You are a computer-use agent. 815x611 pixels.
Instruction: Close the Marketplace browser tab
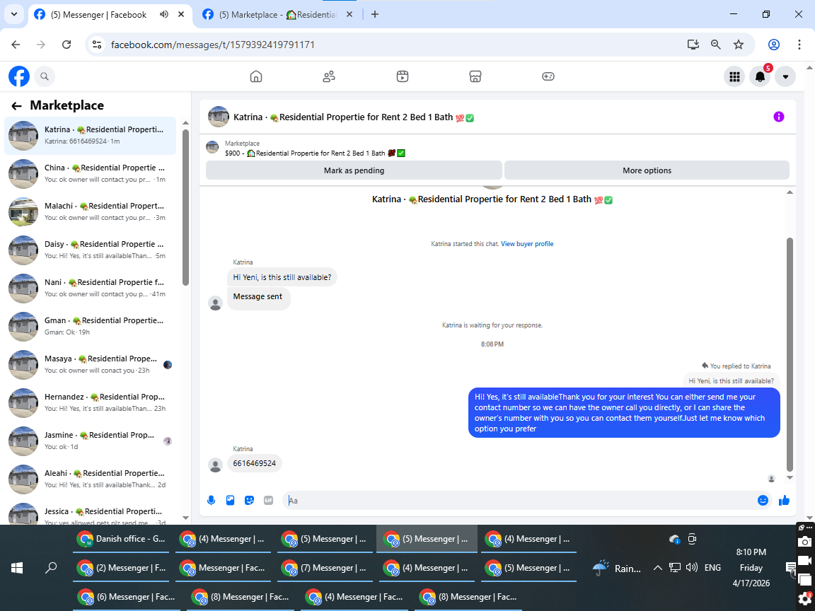(349, 15)
